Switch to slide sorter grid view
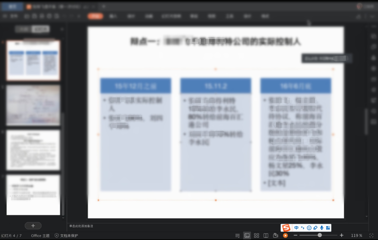The image size is (378, 240). click(256, 235)
